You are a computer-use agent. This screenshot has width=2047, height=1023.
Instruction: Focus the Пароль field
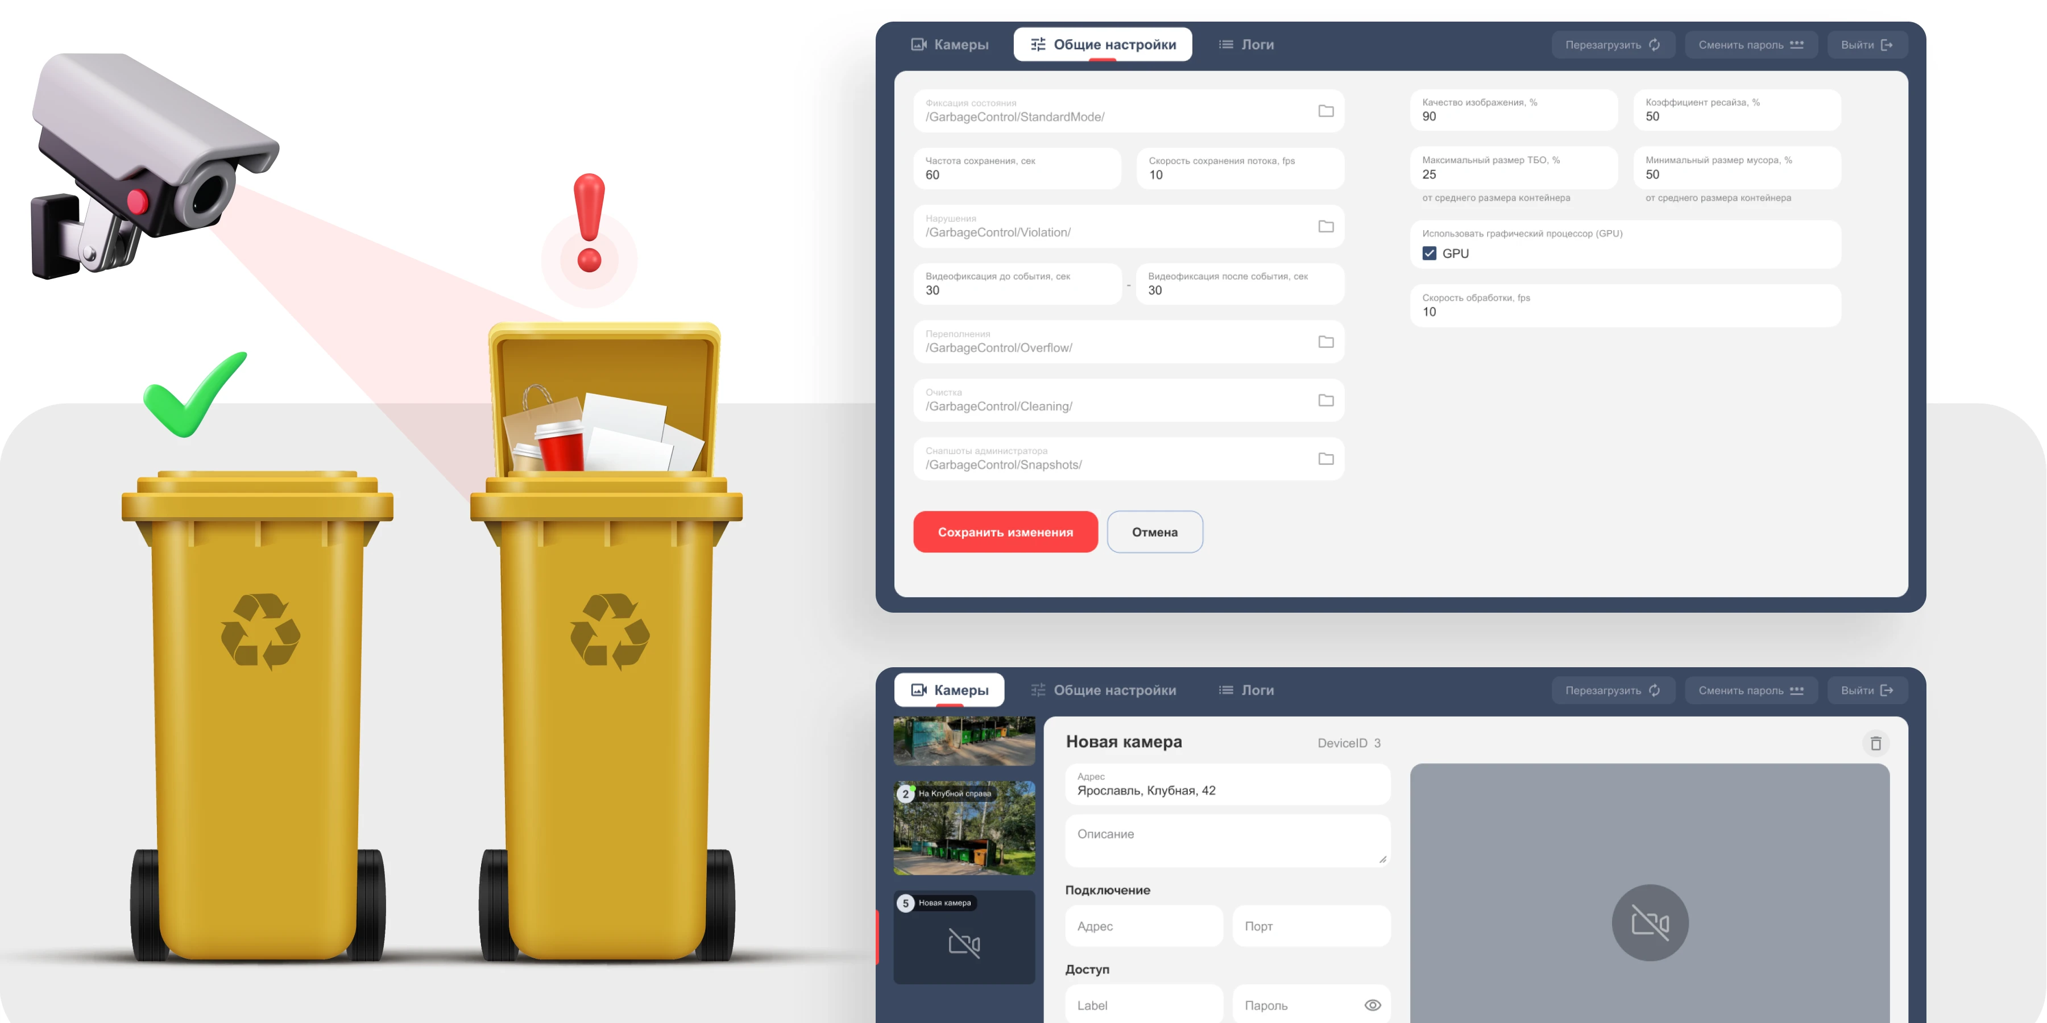click(1311, 1005)
